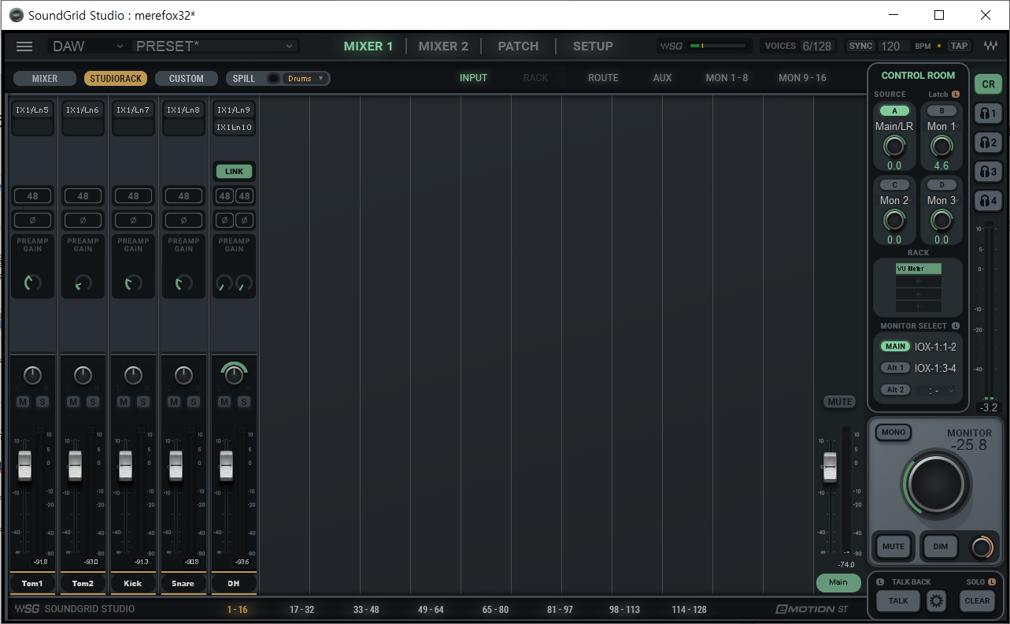Select headphone monitor 4 icon
The height and width of the screenshot is (624, 1010).
(987, 201)
